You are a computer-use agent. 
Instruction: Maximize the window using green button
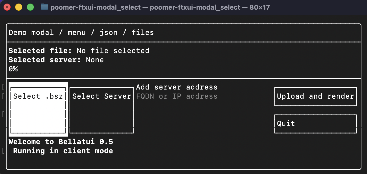tap(30, 7)
